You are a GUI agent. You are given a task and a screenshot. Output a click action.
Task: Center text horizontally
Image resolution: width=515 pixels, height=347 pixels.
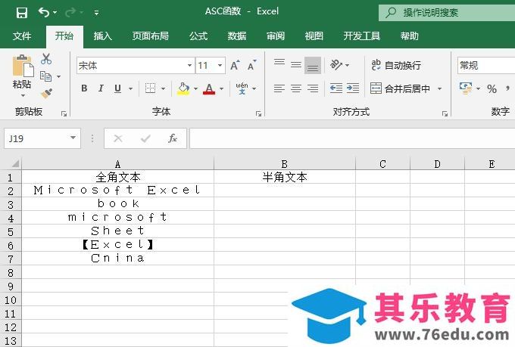[x=296, y=88]
